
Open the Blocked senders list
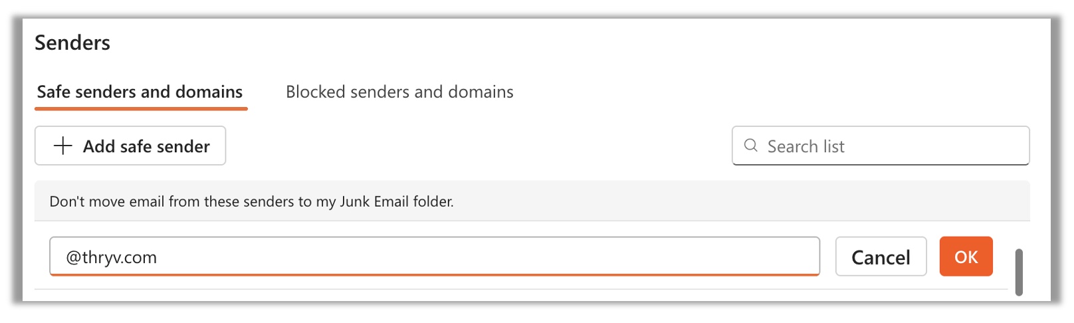click(x=399, y=92)
